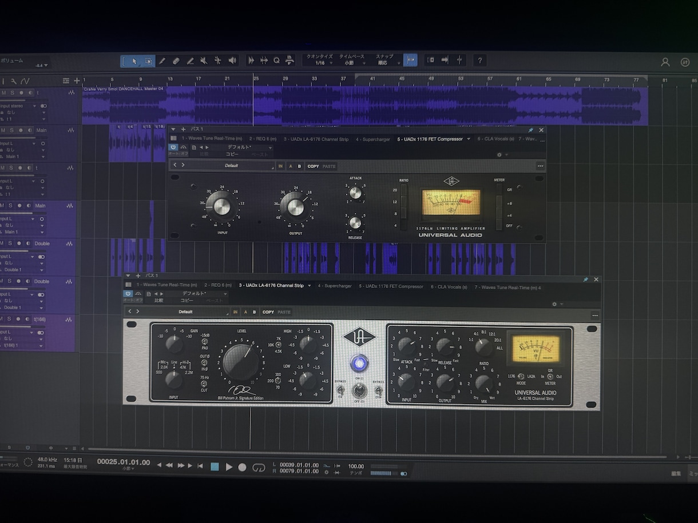Click the B button in the LA-6176 plugin
Image resolution: width=698 pixels, height=523 pixels.
255,312
